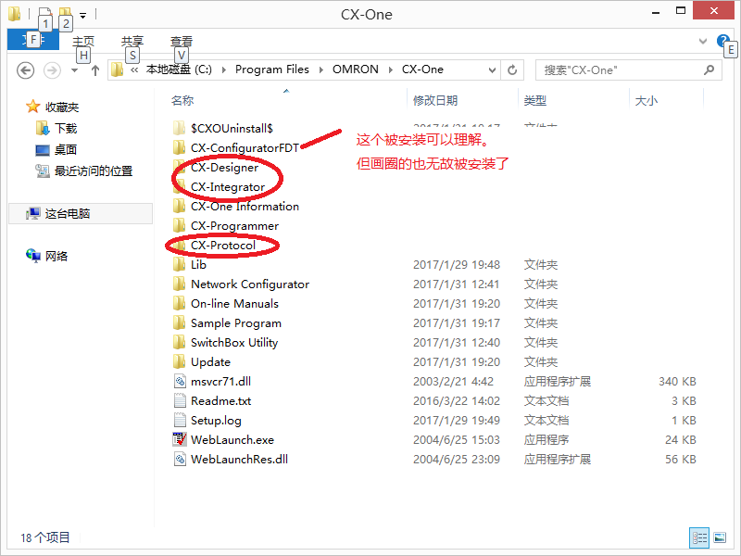Open the Network Configurator folder

pos(249,284)
